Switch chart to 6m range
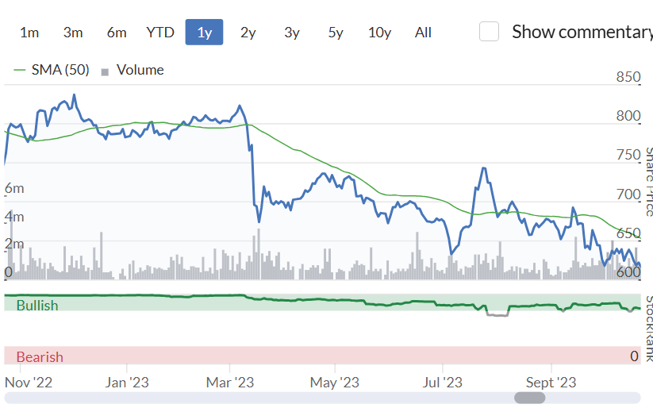 [x=117, y=32]
